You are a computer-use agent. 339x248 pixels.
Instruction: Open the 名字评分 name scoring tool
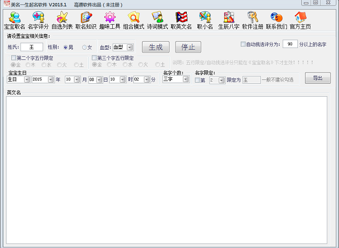point(38,21)
